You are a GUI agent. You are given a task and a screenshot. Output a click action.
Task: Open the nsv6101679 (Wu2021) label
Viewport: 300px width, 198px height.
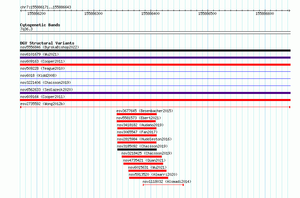pyautogui.click(x=39, y=54)
